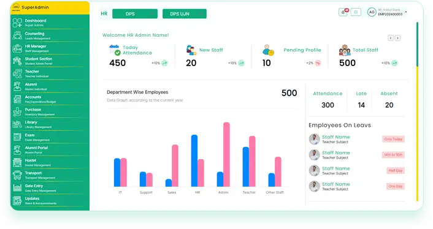Viewport: 433px width, 229px height.
Task: Select the Student Section icon
Action: click(17, 61)
